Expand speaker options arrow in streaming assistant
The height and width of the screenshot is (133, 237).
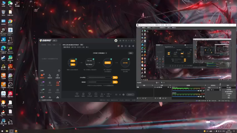click(x=111, y=94)
